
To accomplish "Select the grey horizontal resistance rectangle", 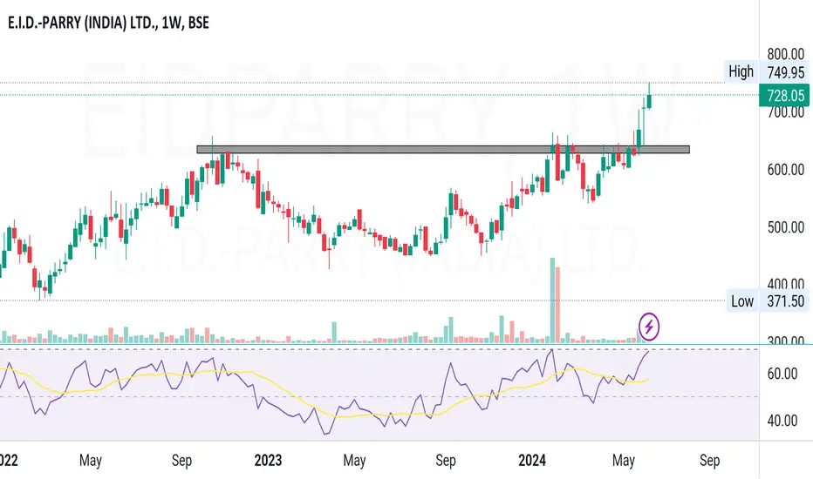I will click(x=443, y=150).
